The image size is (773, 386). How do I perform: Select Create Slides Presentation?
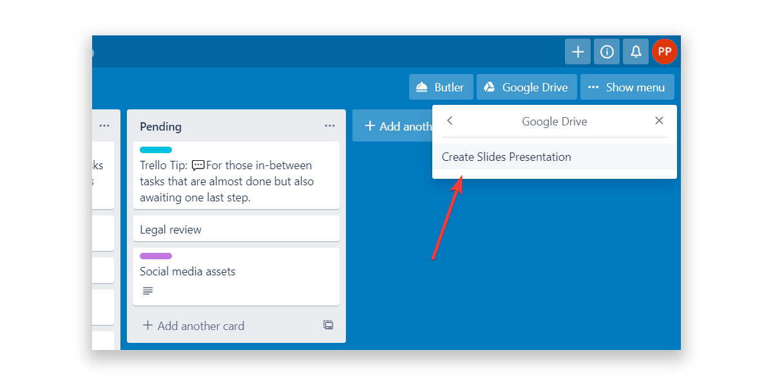555,157
